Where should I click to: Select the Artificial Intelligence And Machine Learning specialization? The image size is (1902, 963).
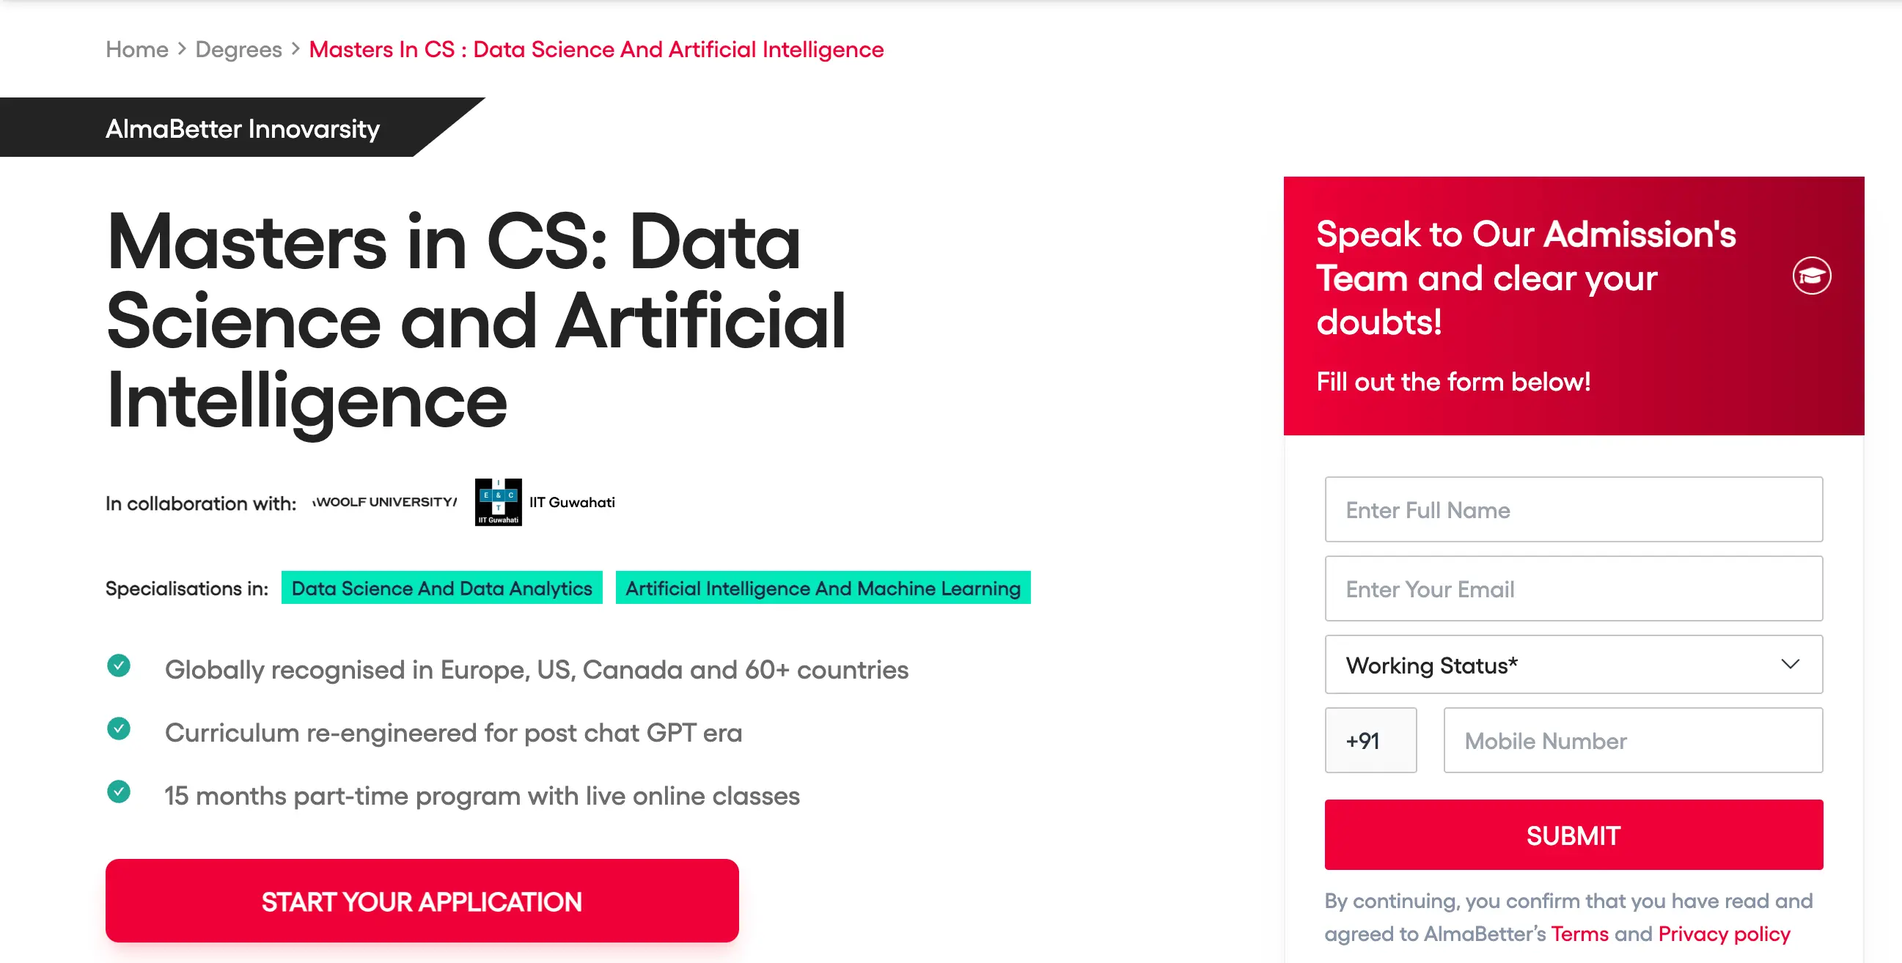click(x=823, y=588)
